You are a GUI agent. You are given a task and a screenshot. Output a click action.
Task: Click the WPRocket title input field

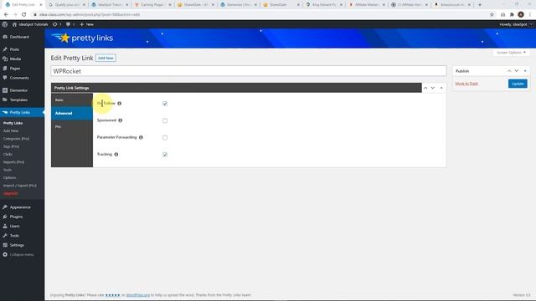pyautogui.click(x=249, y=71)
